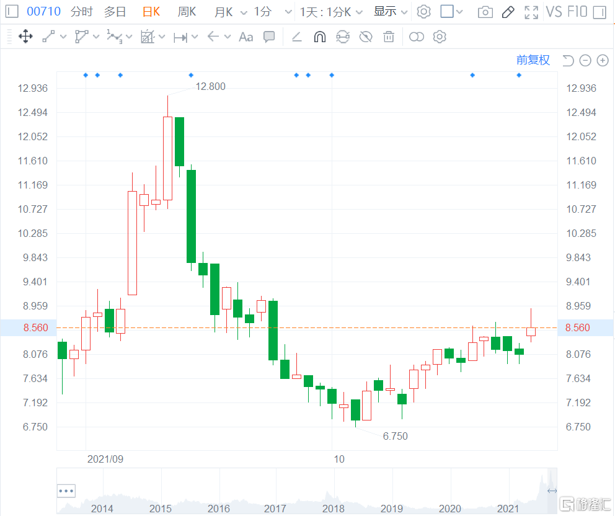The image size is (615, 516).
Task: Click the trash delete drawings icon
Action: [x=389, y=37]
